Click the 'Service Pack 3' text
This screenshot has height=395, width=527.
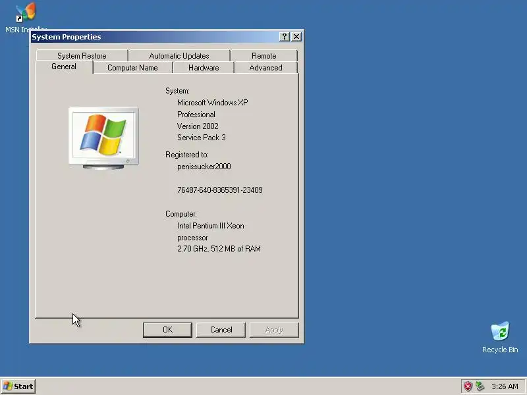click(202, 138)
